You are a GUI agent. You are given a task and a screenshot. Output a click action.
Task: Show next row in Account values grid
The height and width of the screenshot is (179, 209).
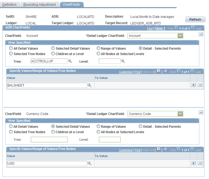(192, 71)
